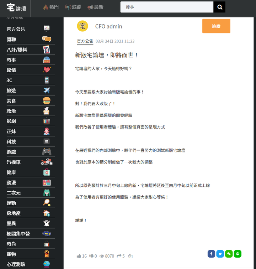
Task: Click the search magnifier button
Action: coord(219,7)
